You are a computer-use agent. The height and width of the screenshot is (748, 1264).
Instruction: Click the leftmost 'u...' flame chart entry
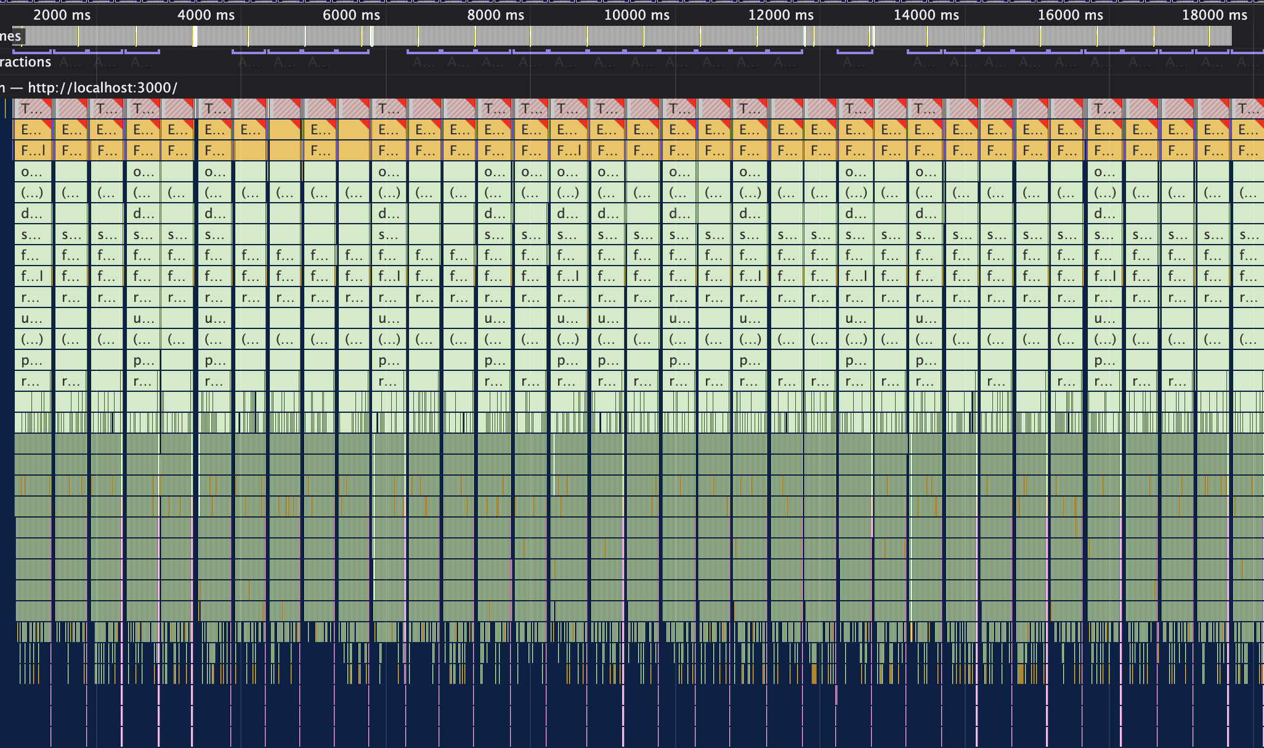[x=31, y=319]
